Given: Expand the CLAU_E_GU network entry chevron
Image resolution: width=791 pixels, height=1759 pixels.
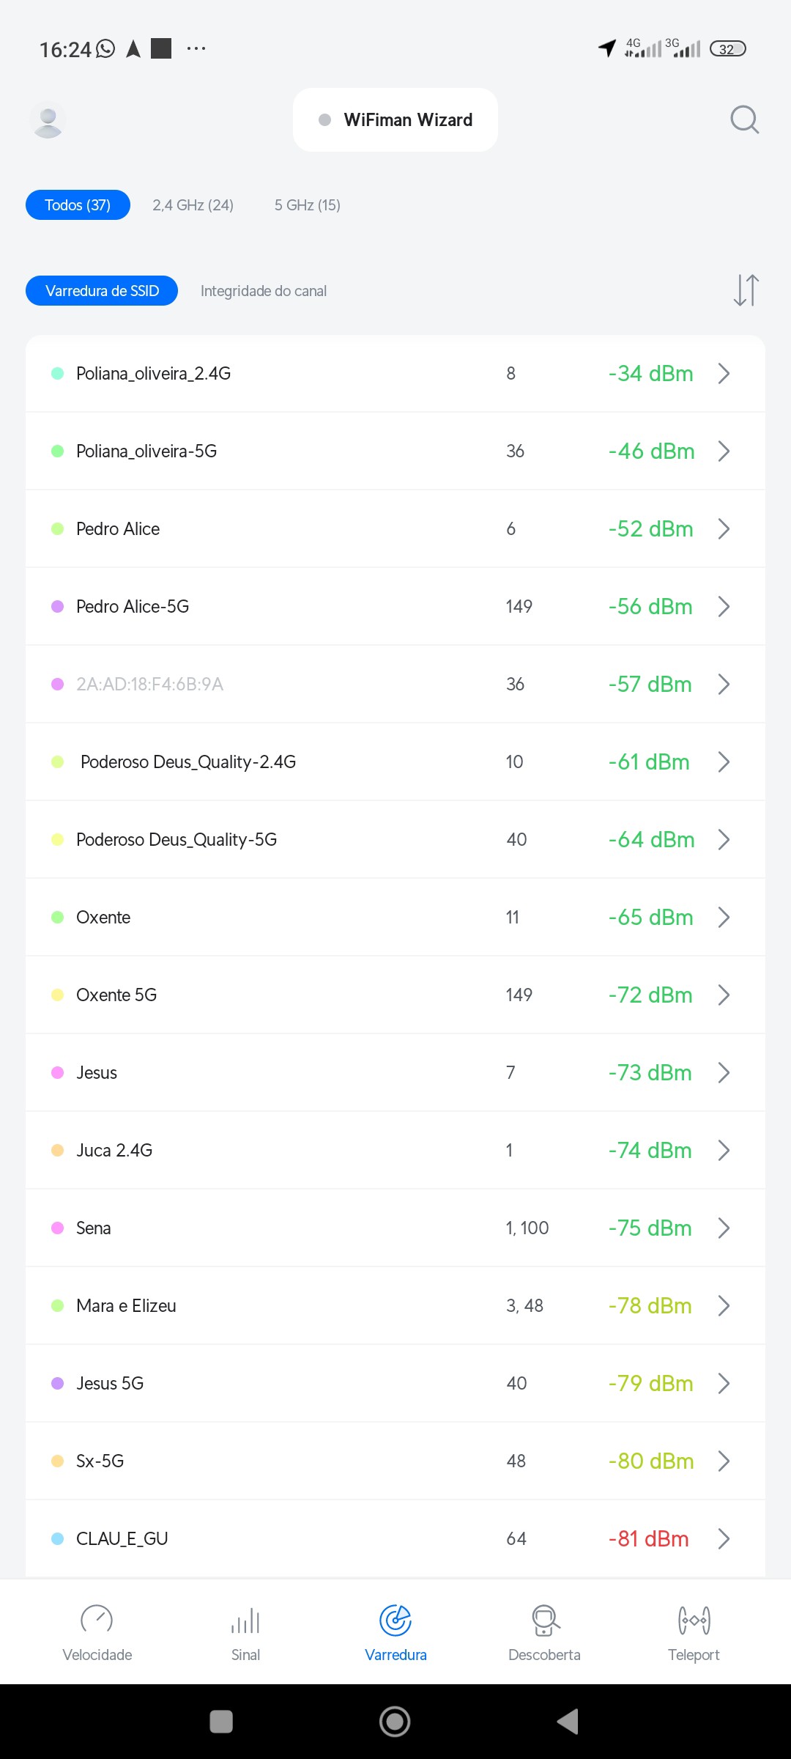Looking at the screenshot, I should (724, 1538).
